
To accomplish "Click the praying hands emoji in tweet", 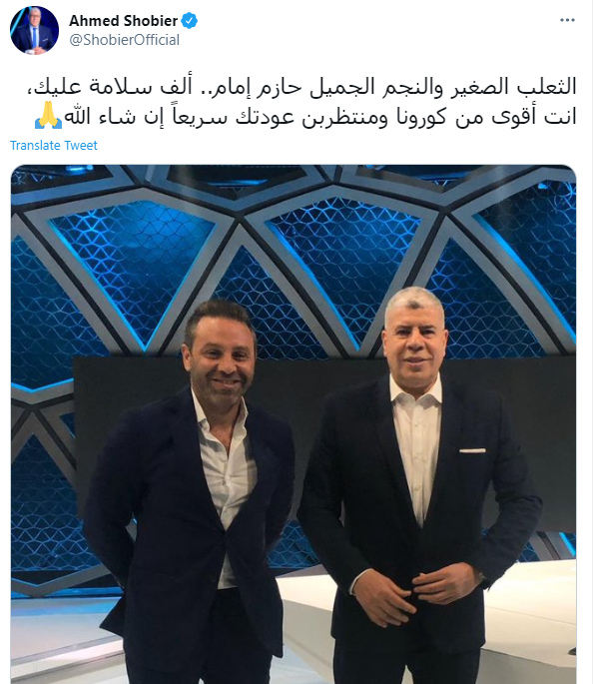I will (x=48, y=115).
